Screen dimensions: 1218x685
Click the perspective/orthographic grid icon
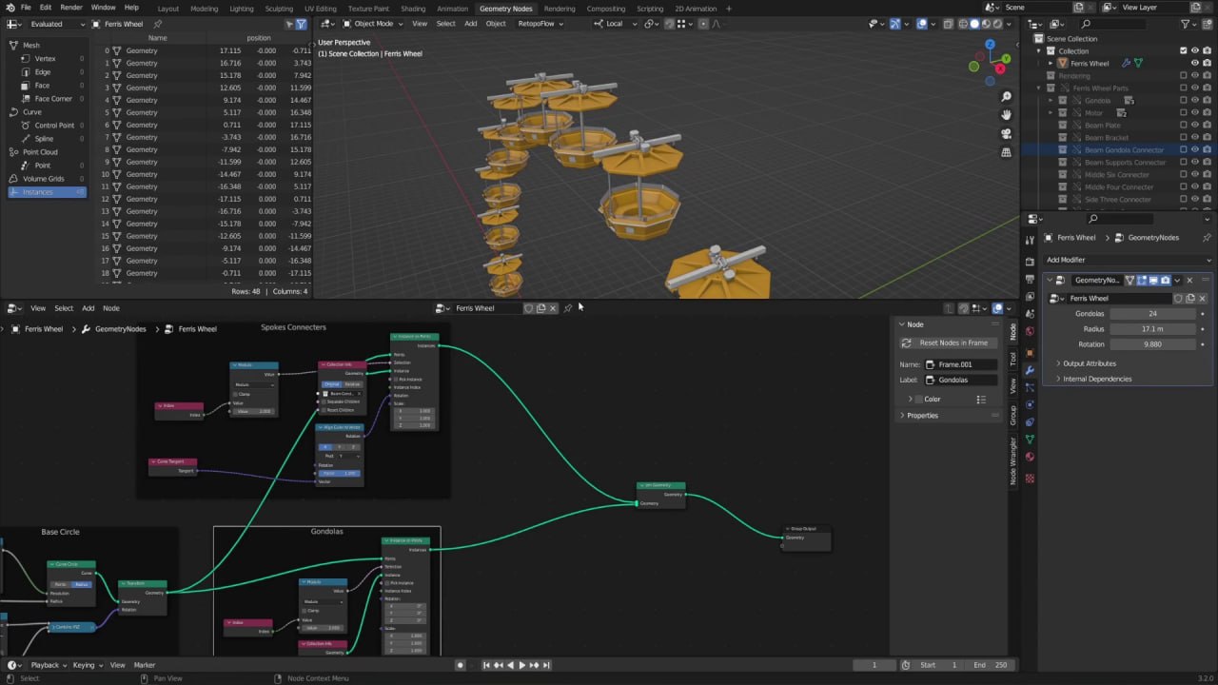[1006, 152]
